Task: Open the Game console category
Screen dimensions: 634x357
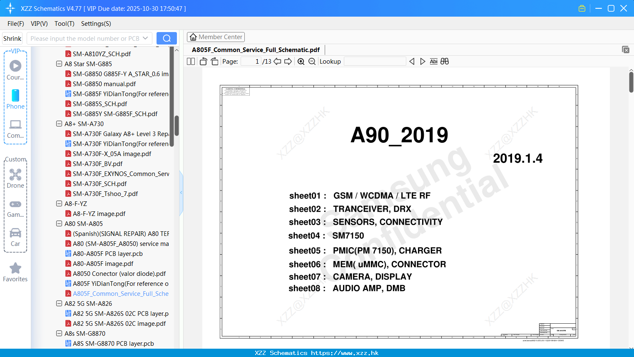Action: [15, 208]
